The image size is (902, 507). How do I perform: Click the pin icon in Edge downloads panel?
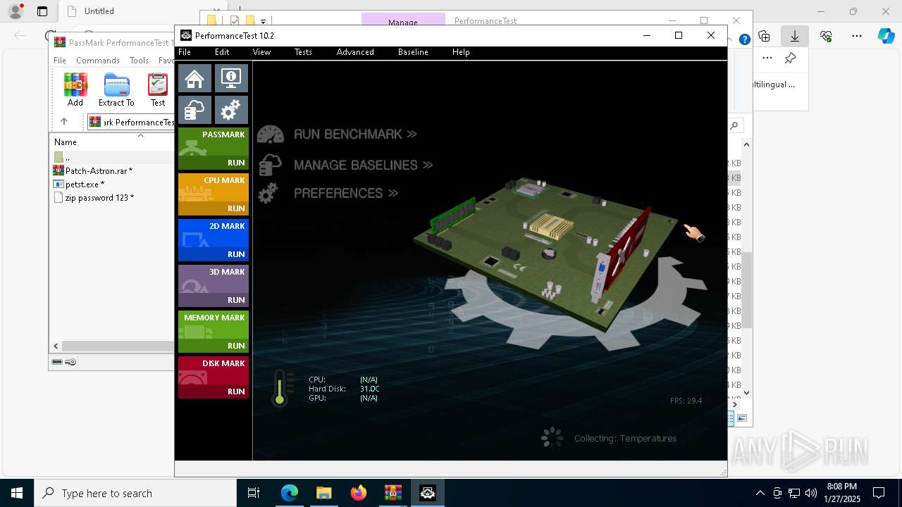coord(790,58)
